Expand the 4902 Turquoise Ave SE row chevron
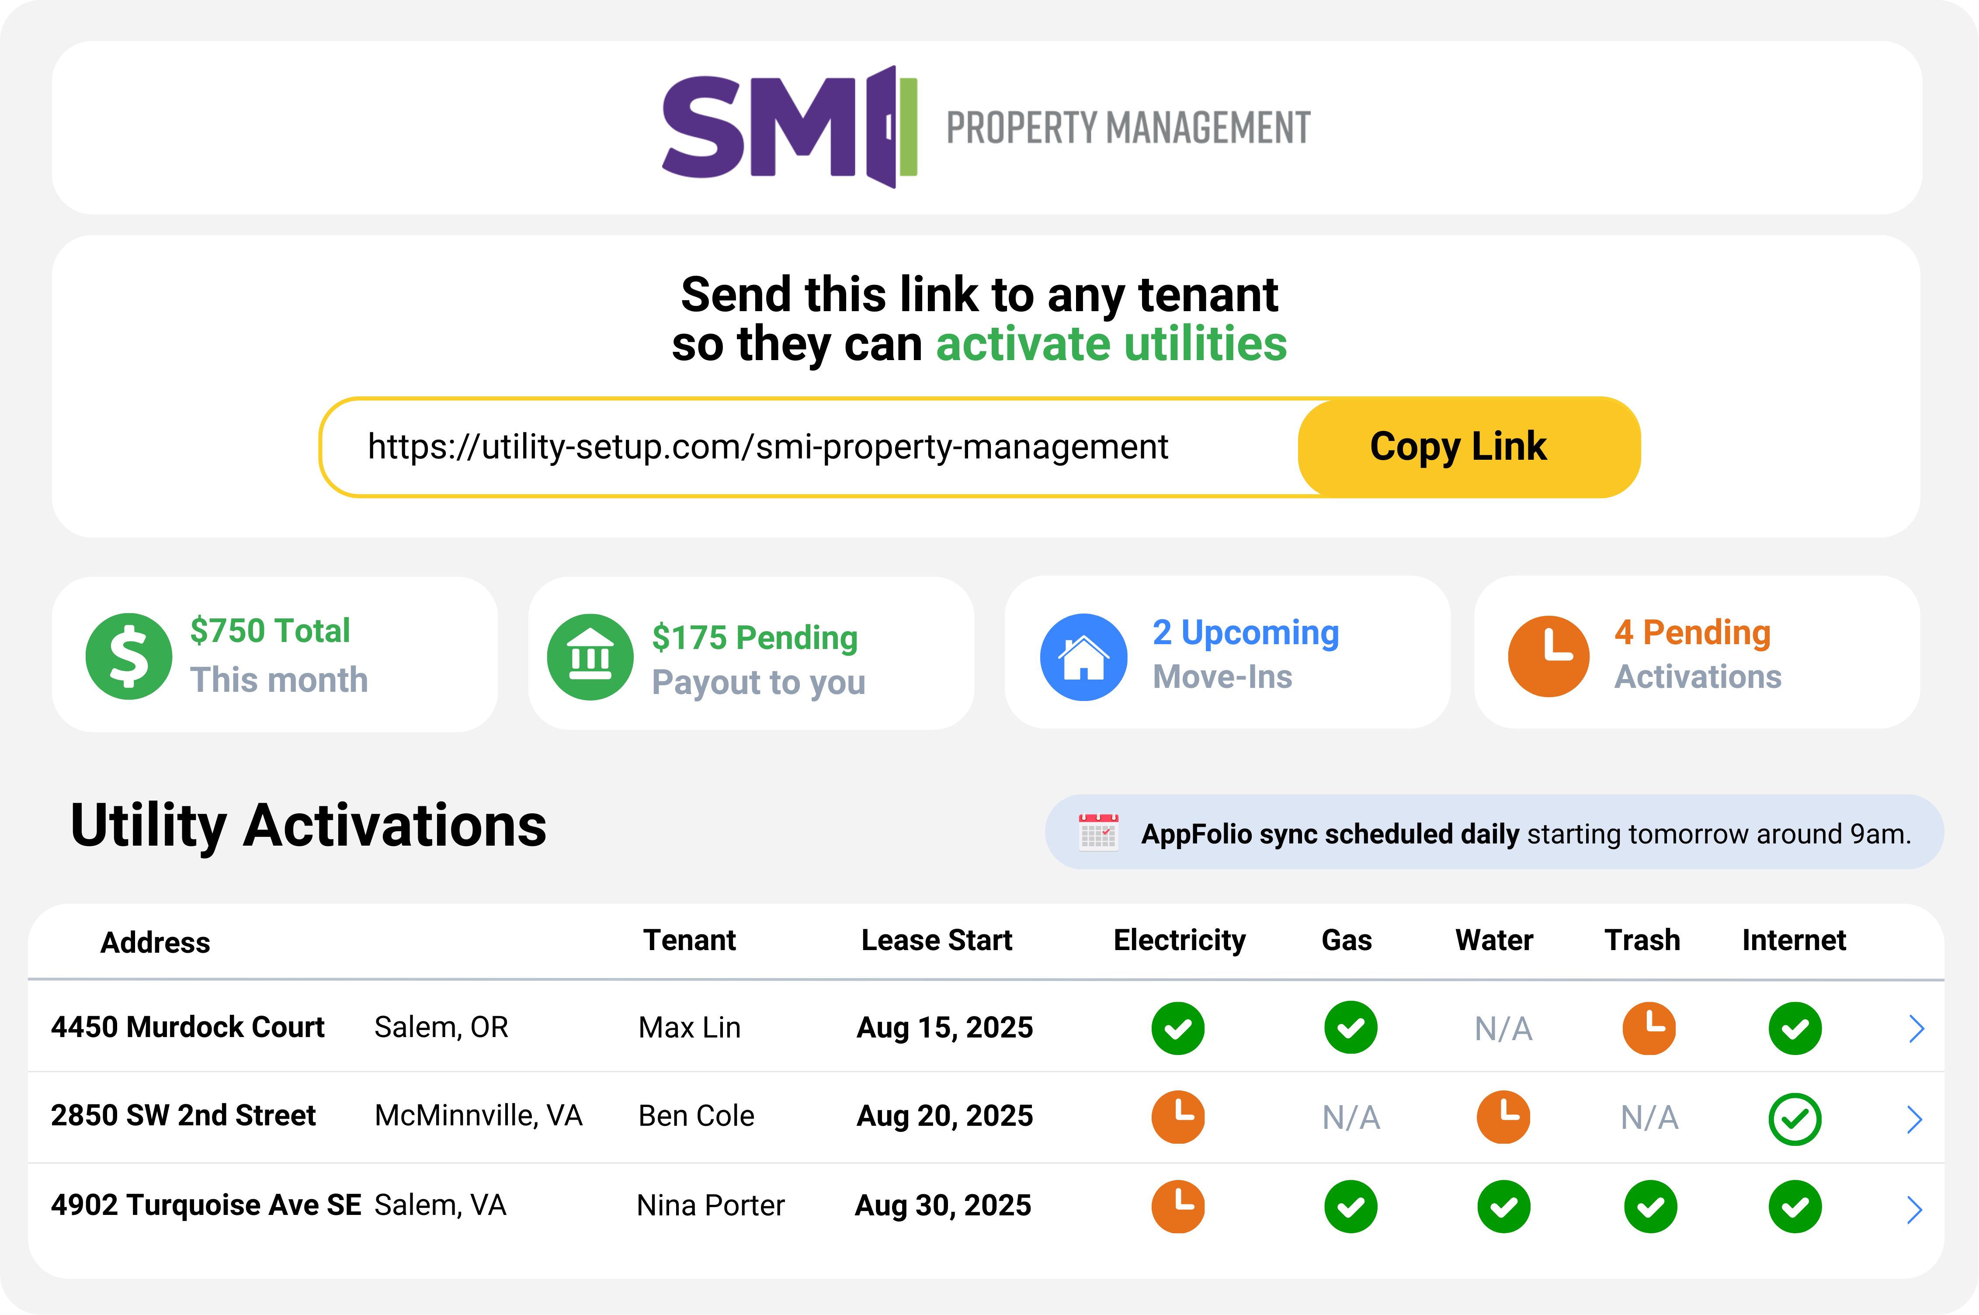 click(x=1914, y=1209)
